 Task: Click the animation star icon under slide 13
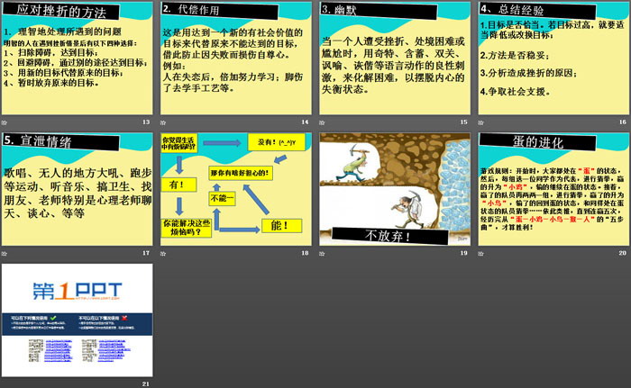pos(5,122)
